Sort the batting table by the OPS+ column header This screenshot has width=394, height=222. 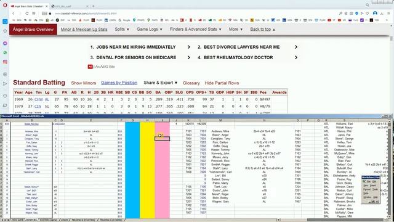tap(201, 92)
